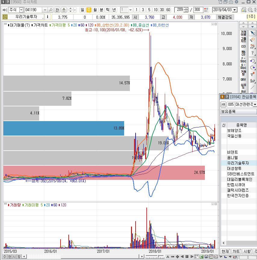Click the 209 count stepper arrows

(x=186, y=10)
